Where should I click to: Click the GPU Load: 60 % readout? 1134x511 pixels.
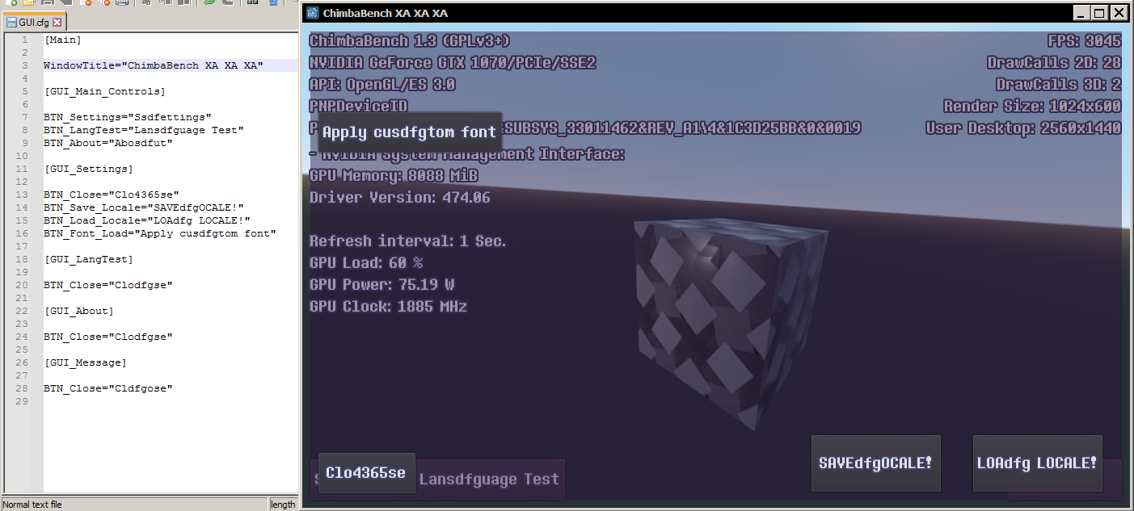[366, 263]
